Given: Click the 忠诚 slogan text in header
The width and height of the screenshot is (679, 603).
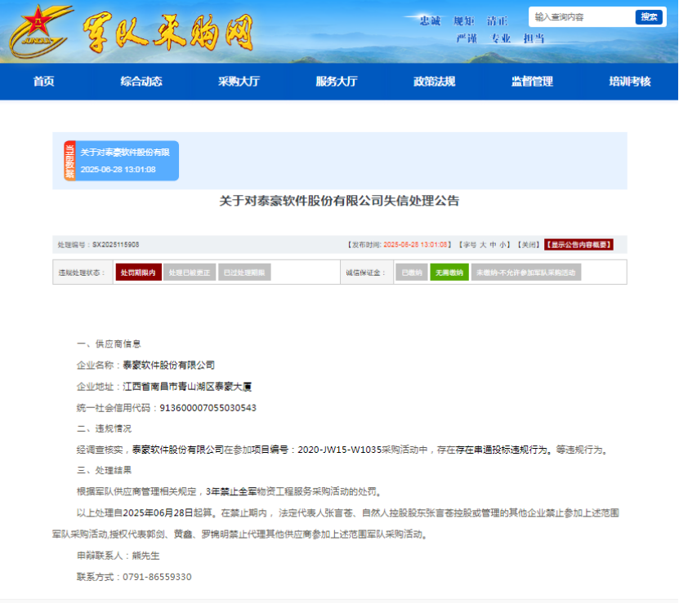Looking at the screenshot, I should [x=430, y=20].
